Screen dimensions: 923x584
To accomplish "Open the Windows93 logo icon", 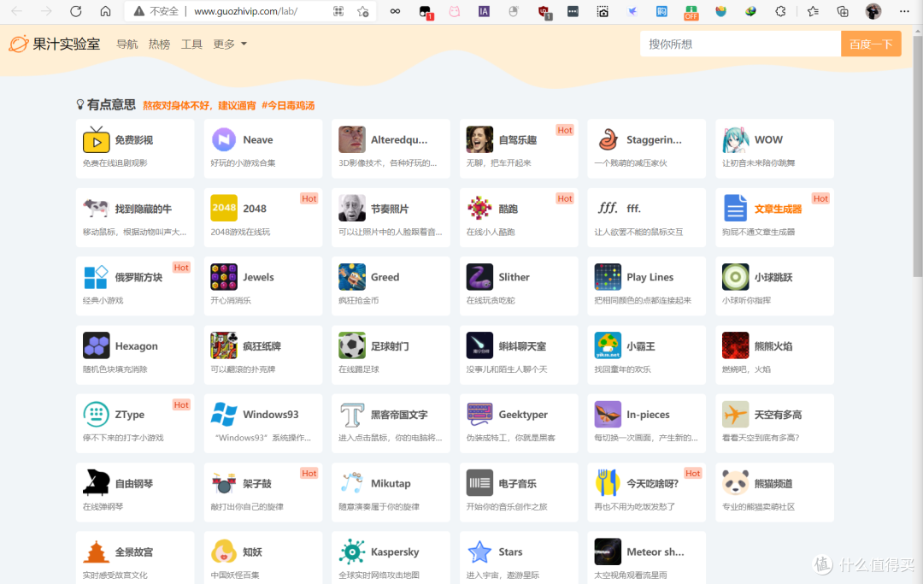I will point(224,415).
